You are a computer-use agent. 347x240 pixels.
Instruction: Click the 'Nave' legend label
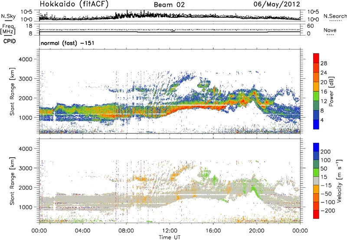pyautogui.click(x=330, y=30)
